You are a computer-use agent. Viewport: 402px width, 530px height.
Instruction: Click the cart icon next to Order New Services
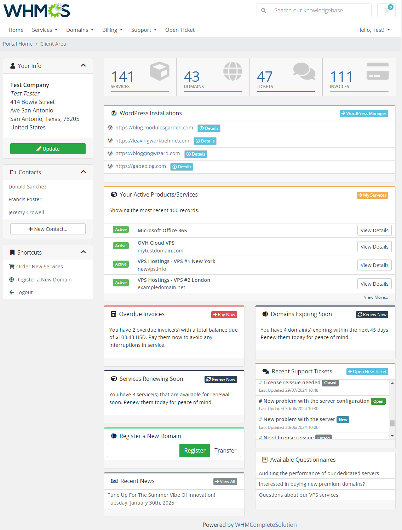click(x=11, y=266)
